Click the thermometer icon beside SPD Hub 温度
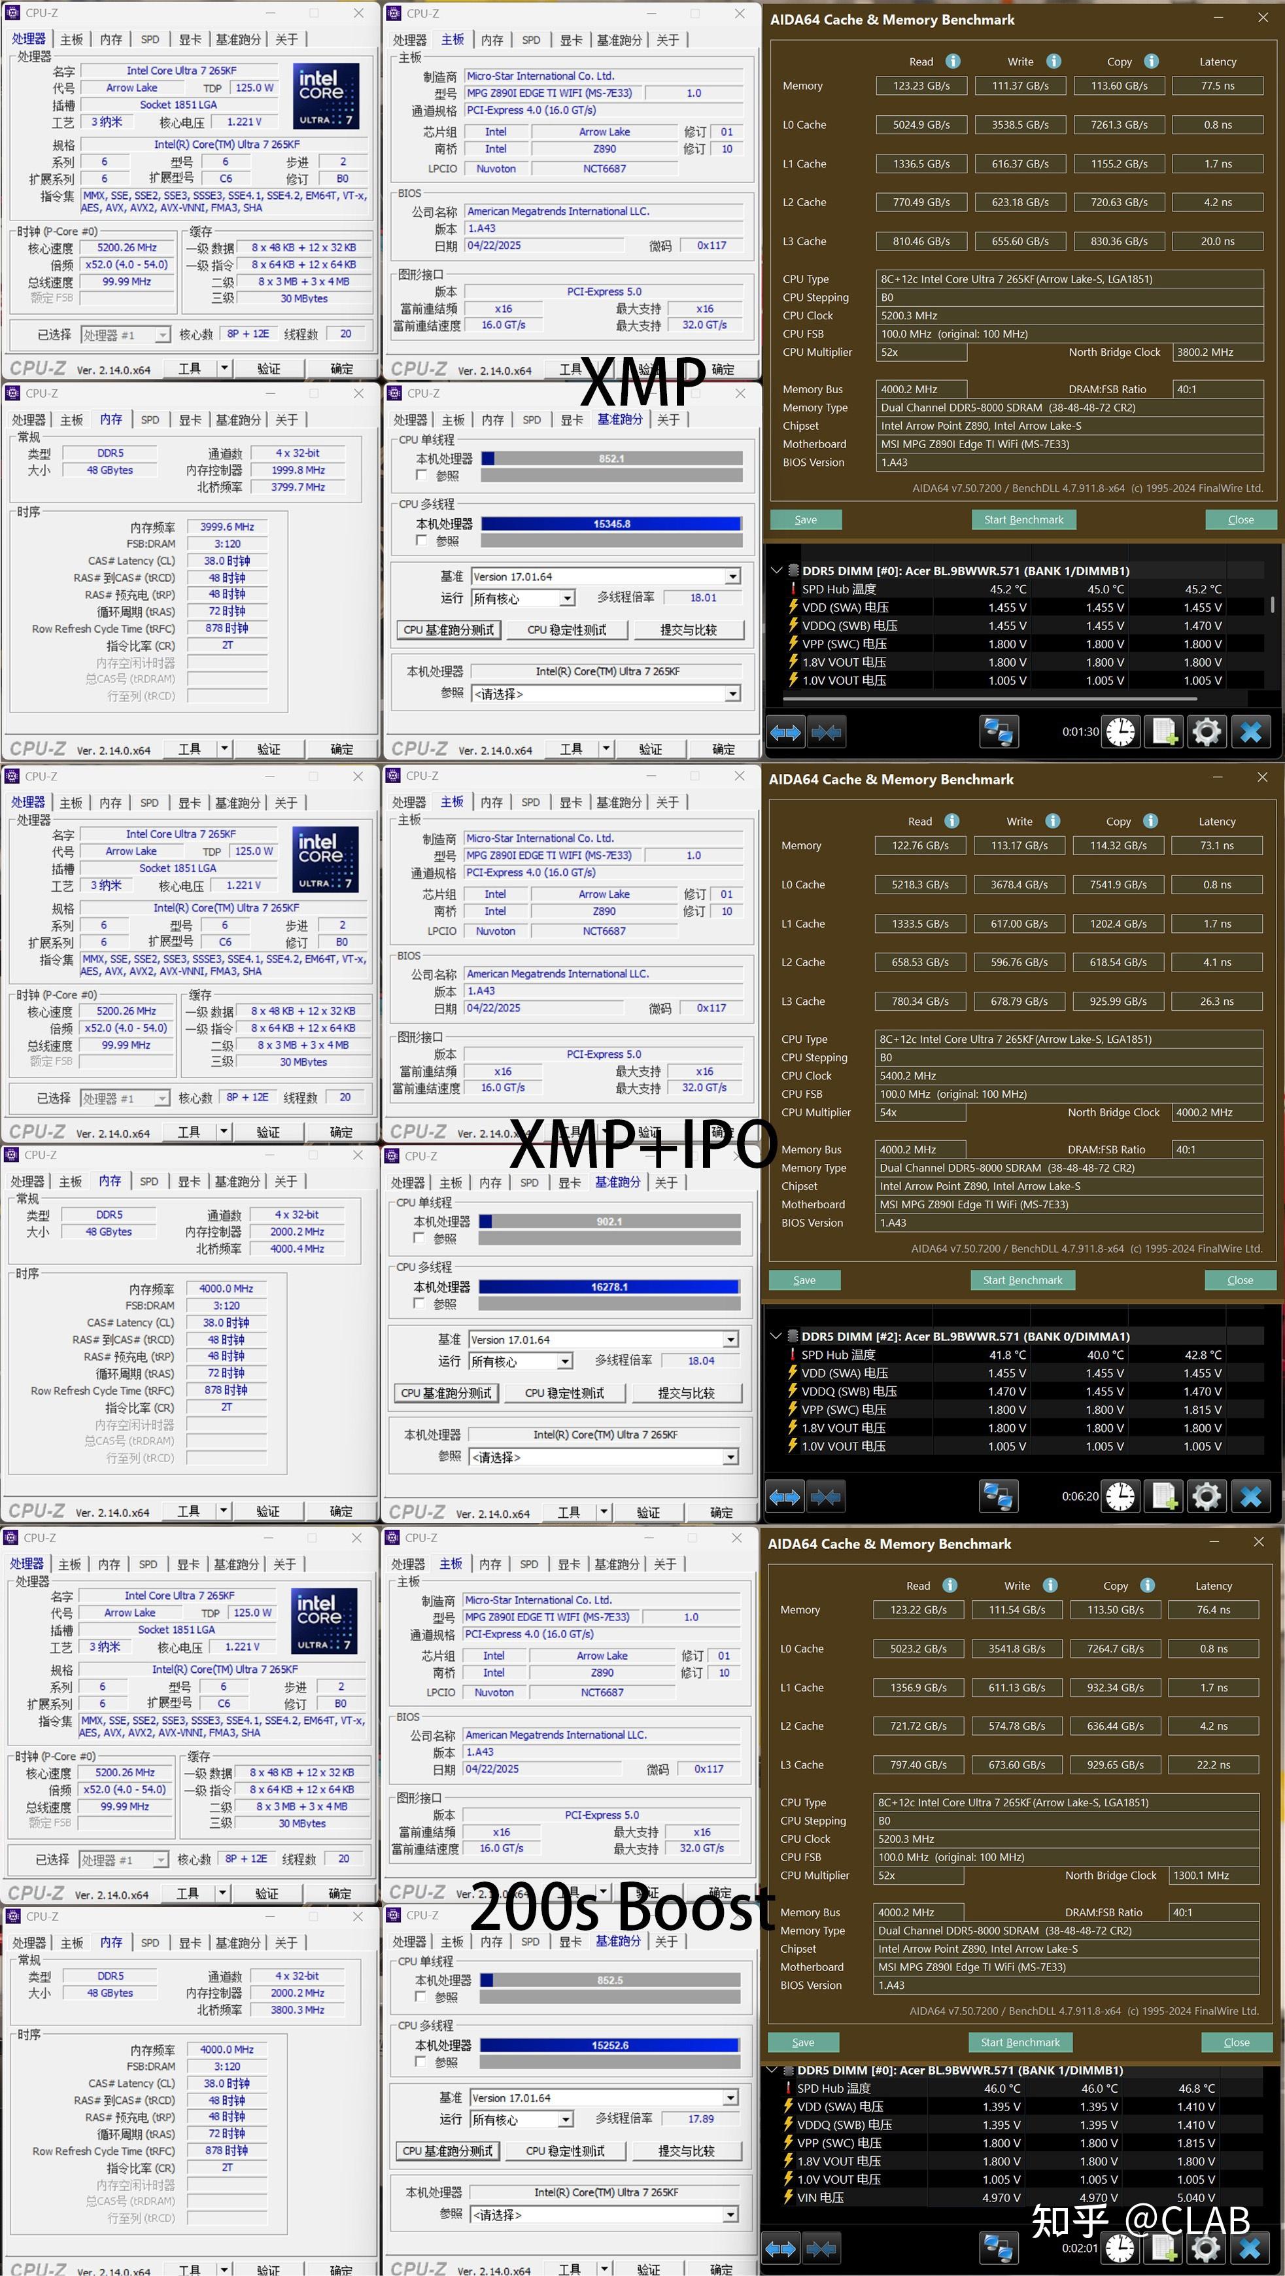This screenshot has height=2276, width=1285. tap(794, 588)
